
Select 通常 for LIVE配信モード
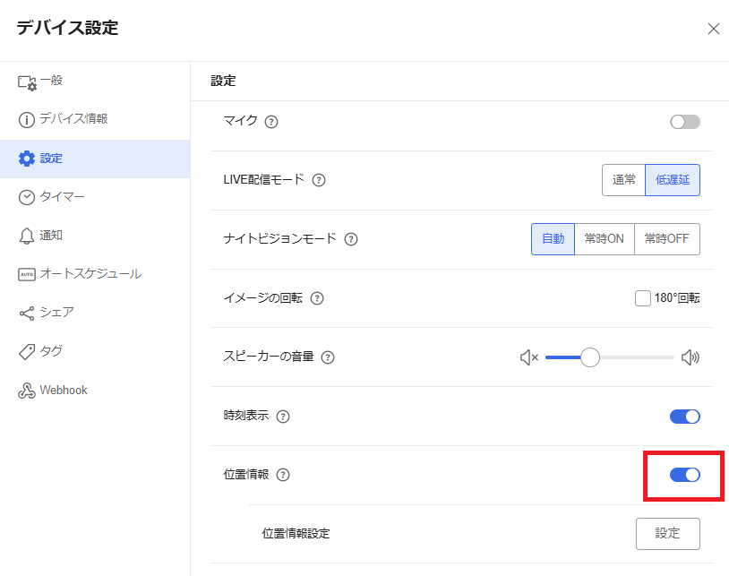(623, 179)
